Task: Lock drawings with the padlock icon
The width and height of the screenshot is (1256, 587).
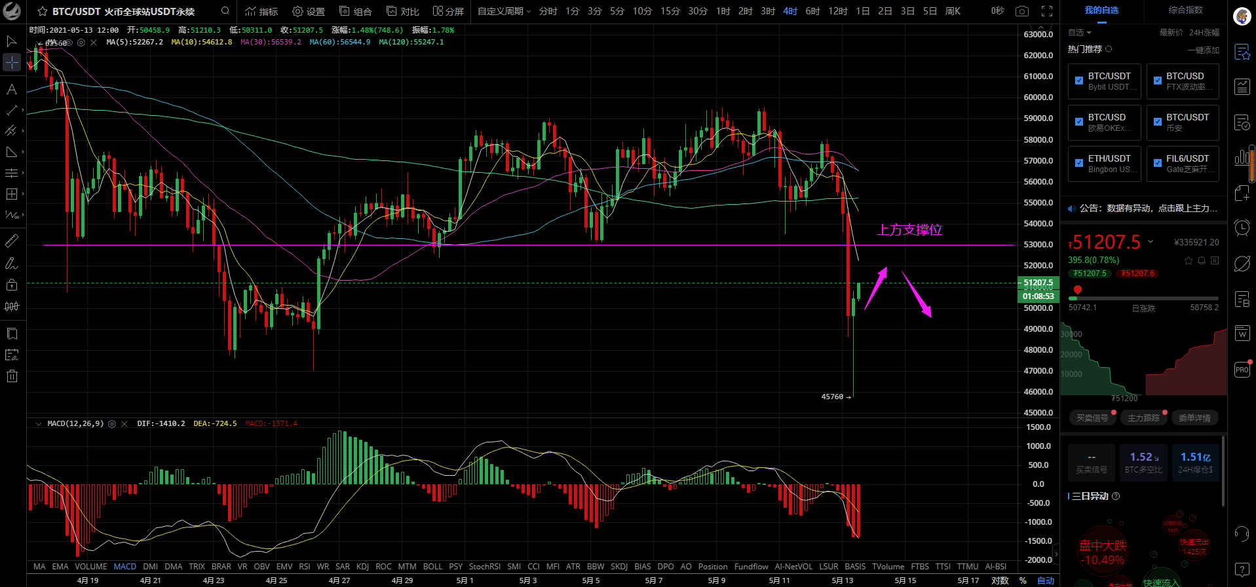Action: pyautogui.click(x=12, y=285)
